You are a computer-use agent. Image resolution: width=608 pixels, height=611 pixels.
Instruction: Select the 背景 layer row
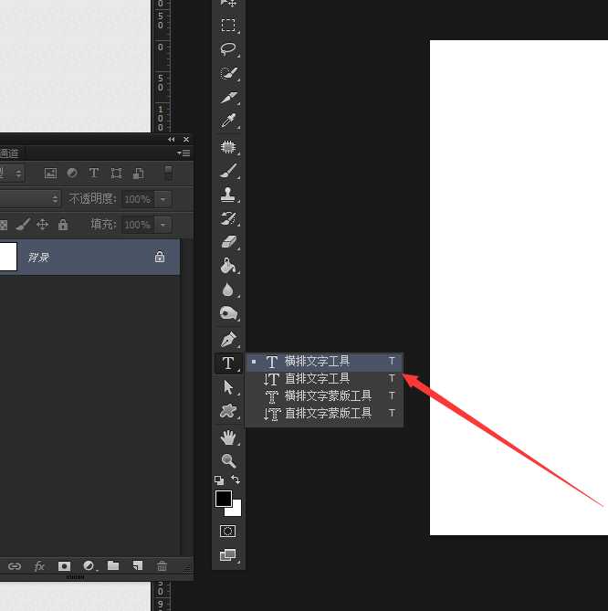coord(91,258)
